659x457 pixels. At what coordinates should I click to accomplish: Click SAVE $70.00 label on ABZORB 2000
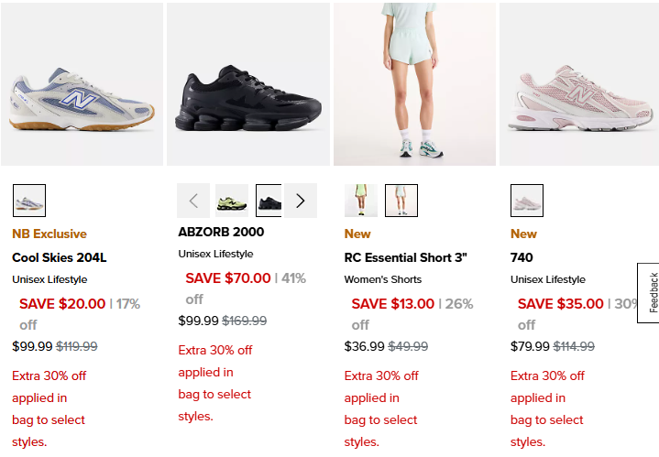228,278
